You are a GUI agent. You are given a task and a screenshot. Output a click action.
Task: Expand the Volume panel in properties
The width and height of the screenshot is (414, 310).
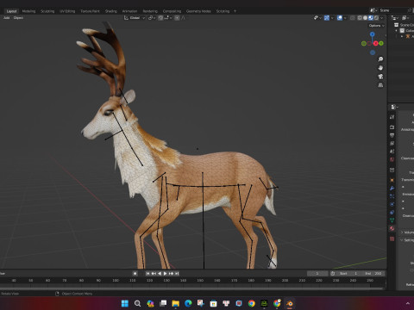click(x=402, y=232)
